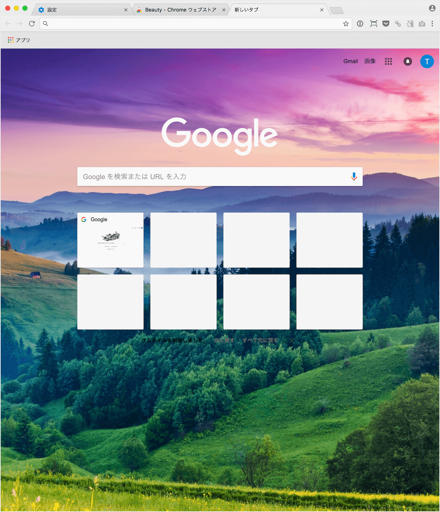Reload the current page
This screenshot has width=440, height=512.
[x=32, y=23]
